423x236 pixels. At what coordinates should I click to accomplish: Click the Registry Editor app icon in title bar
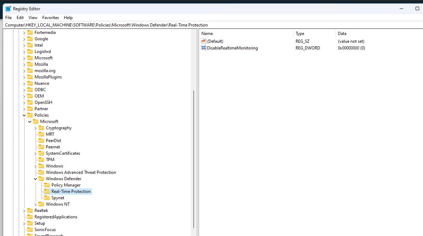(x=8, y=8)
